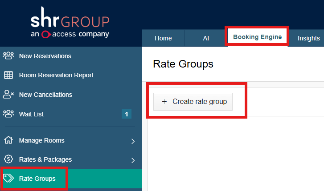Viewport: 324px width, 191px height.
Task: Click the Wait List badge showing 1
Action: (x=127, y=114)
